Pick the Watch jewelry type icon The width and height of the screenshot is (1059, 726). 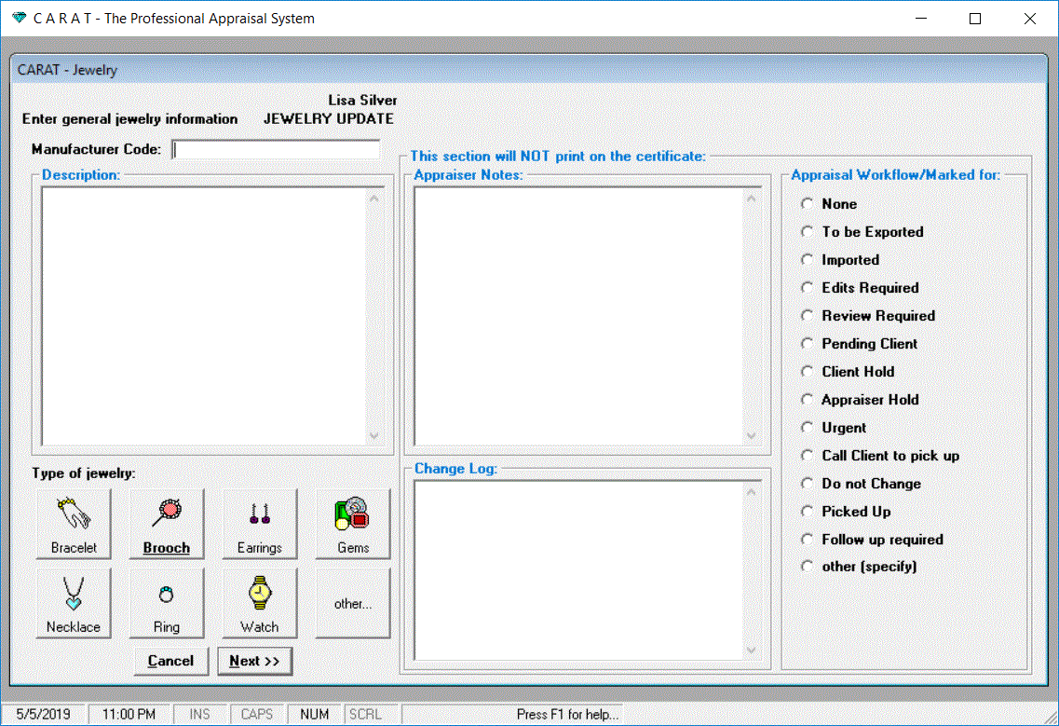260,603
